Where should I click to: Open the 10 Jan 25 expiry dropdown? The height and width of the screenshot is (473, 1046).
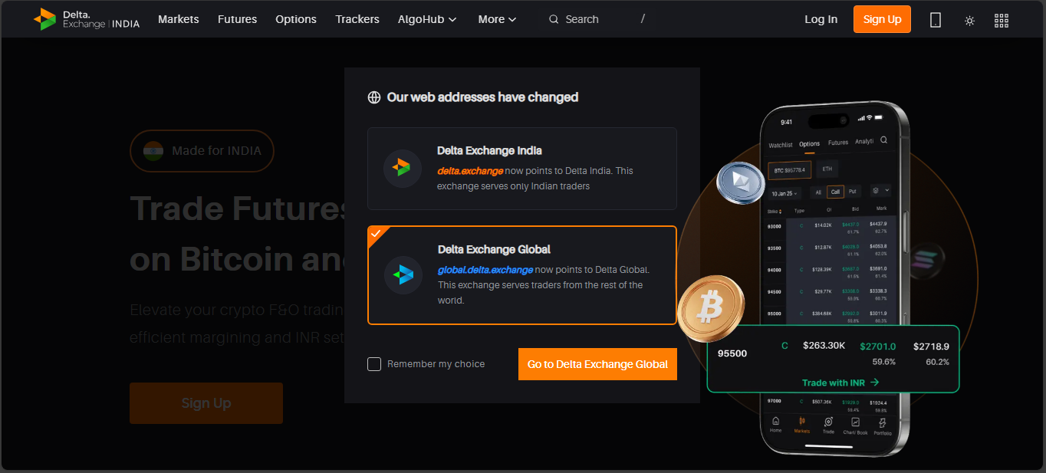[x=784, y=193]
